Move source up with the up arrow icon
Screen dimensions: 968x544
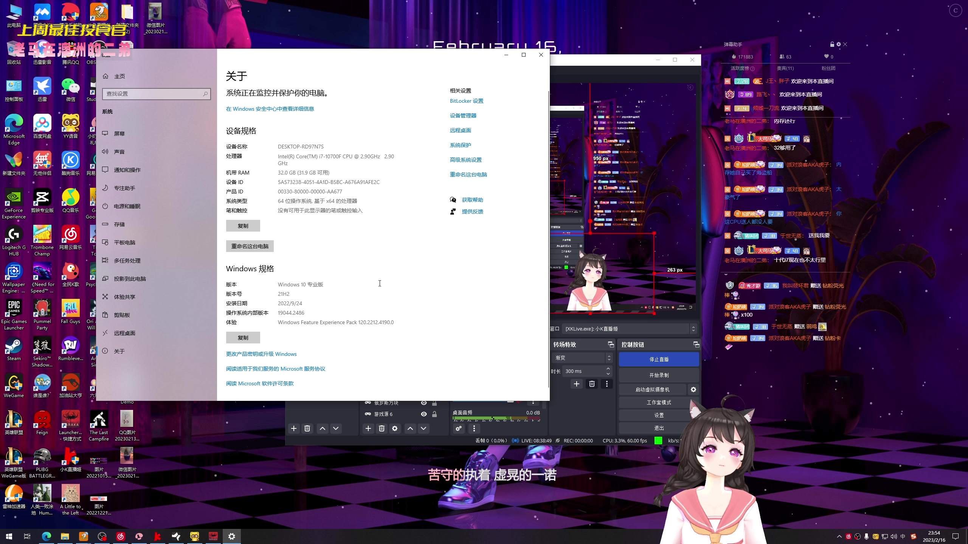[x=410, y=428]
